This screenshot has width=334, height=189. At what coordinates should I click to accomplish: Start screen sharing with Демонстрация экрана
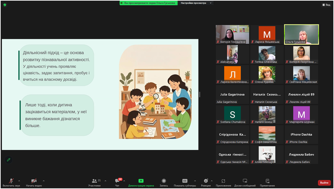[x=141, y=182]
